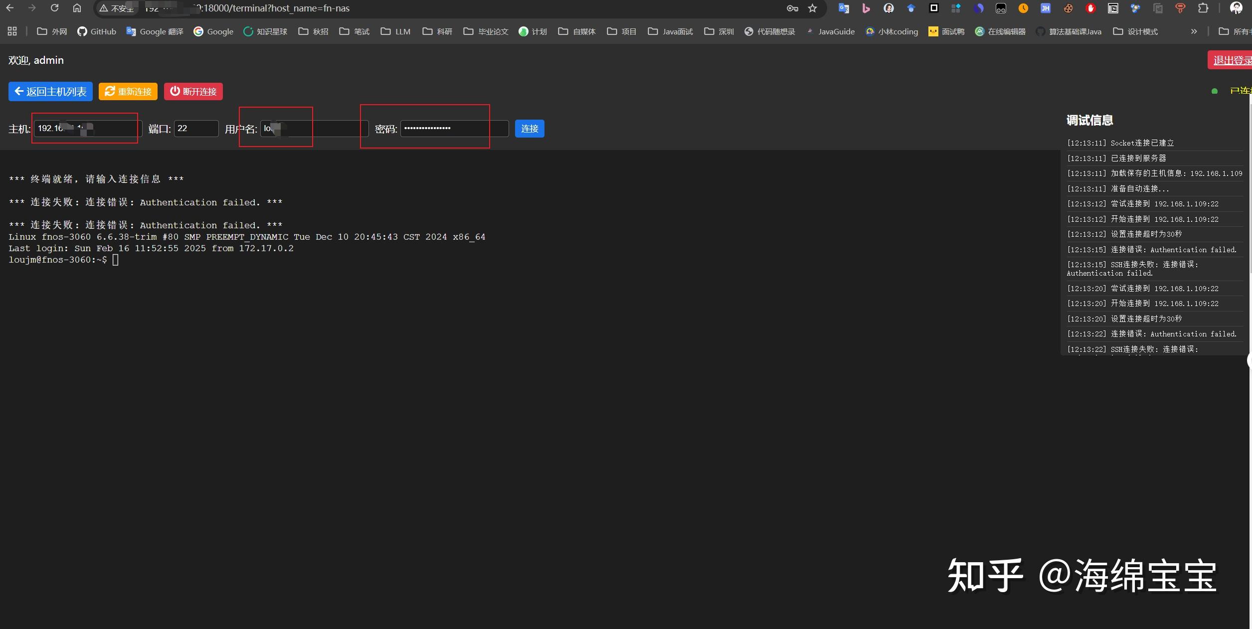
Task: Open the browser extensions puzzle icon
Action: pyautogui.click(x=1203, y=8)
